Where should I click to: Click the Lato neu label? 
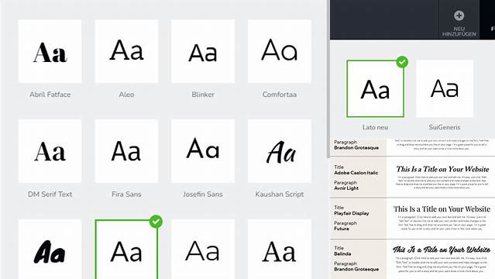coord(375,127)
